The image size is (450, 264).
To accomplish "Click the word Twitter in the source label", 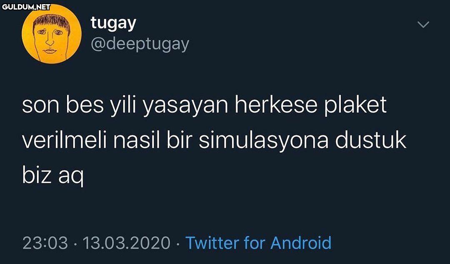I will pyautogui.click(x=212, y=243).
